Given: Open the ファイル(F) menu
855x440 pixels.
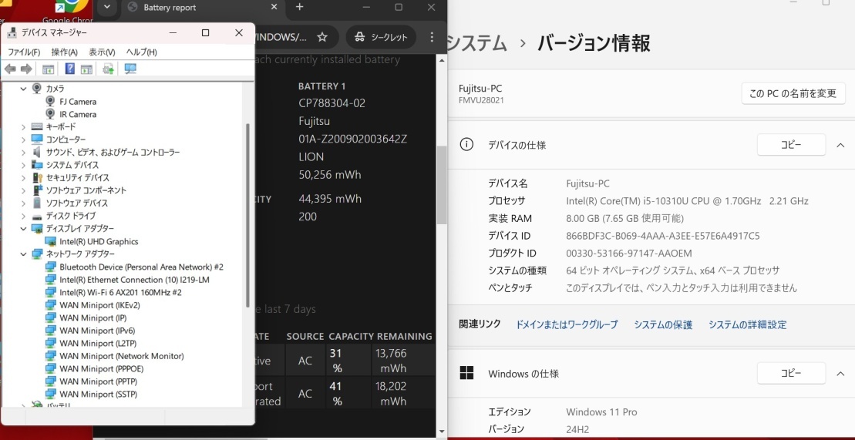Looking at the screenshot, I should pyautogui.click(x=23, y=52).
